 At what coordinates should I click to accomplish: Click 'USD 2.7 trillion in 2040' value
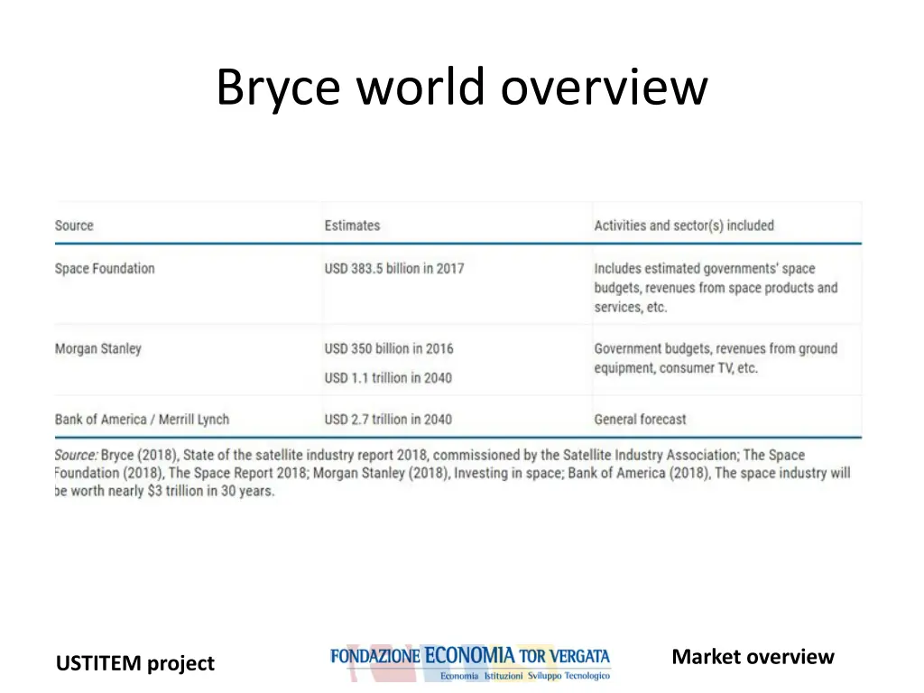(x=388, y=420)
